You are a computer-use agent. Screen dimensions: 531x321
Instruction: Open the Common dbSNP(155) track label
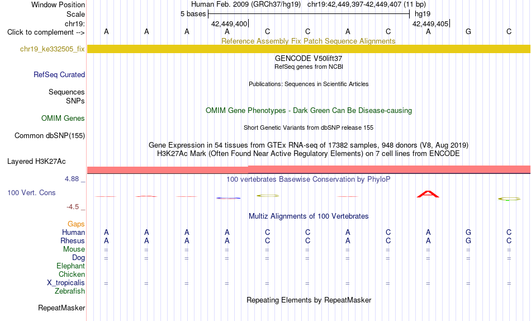coord(50,135)
